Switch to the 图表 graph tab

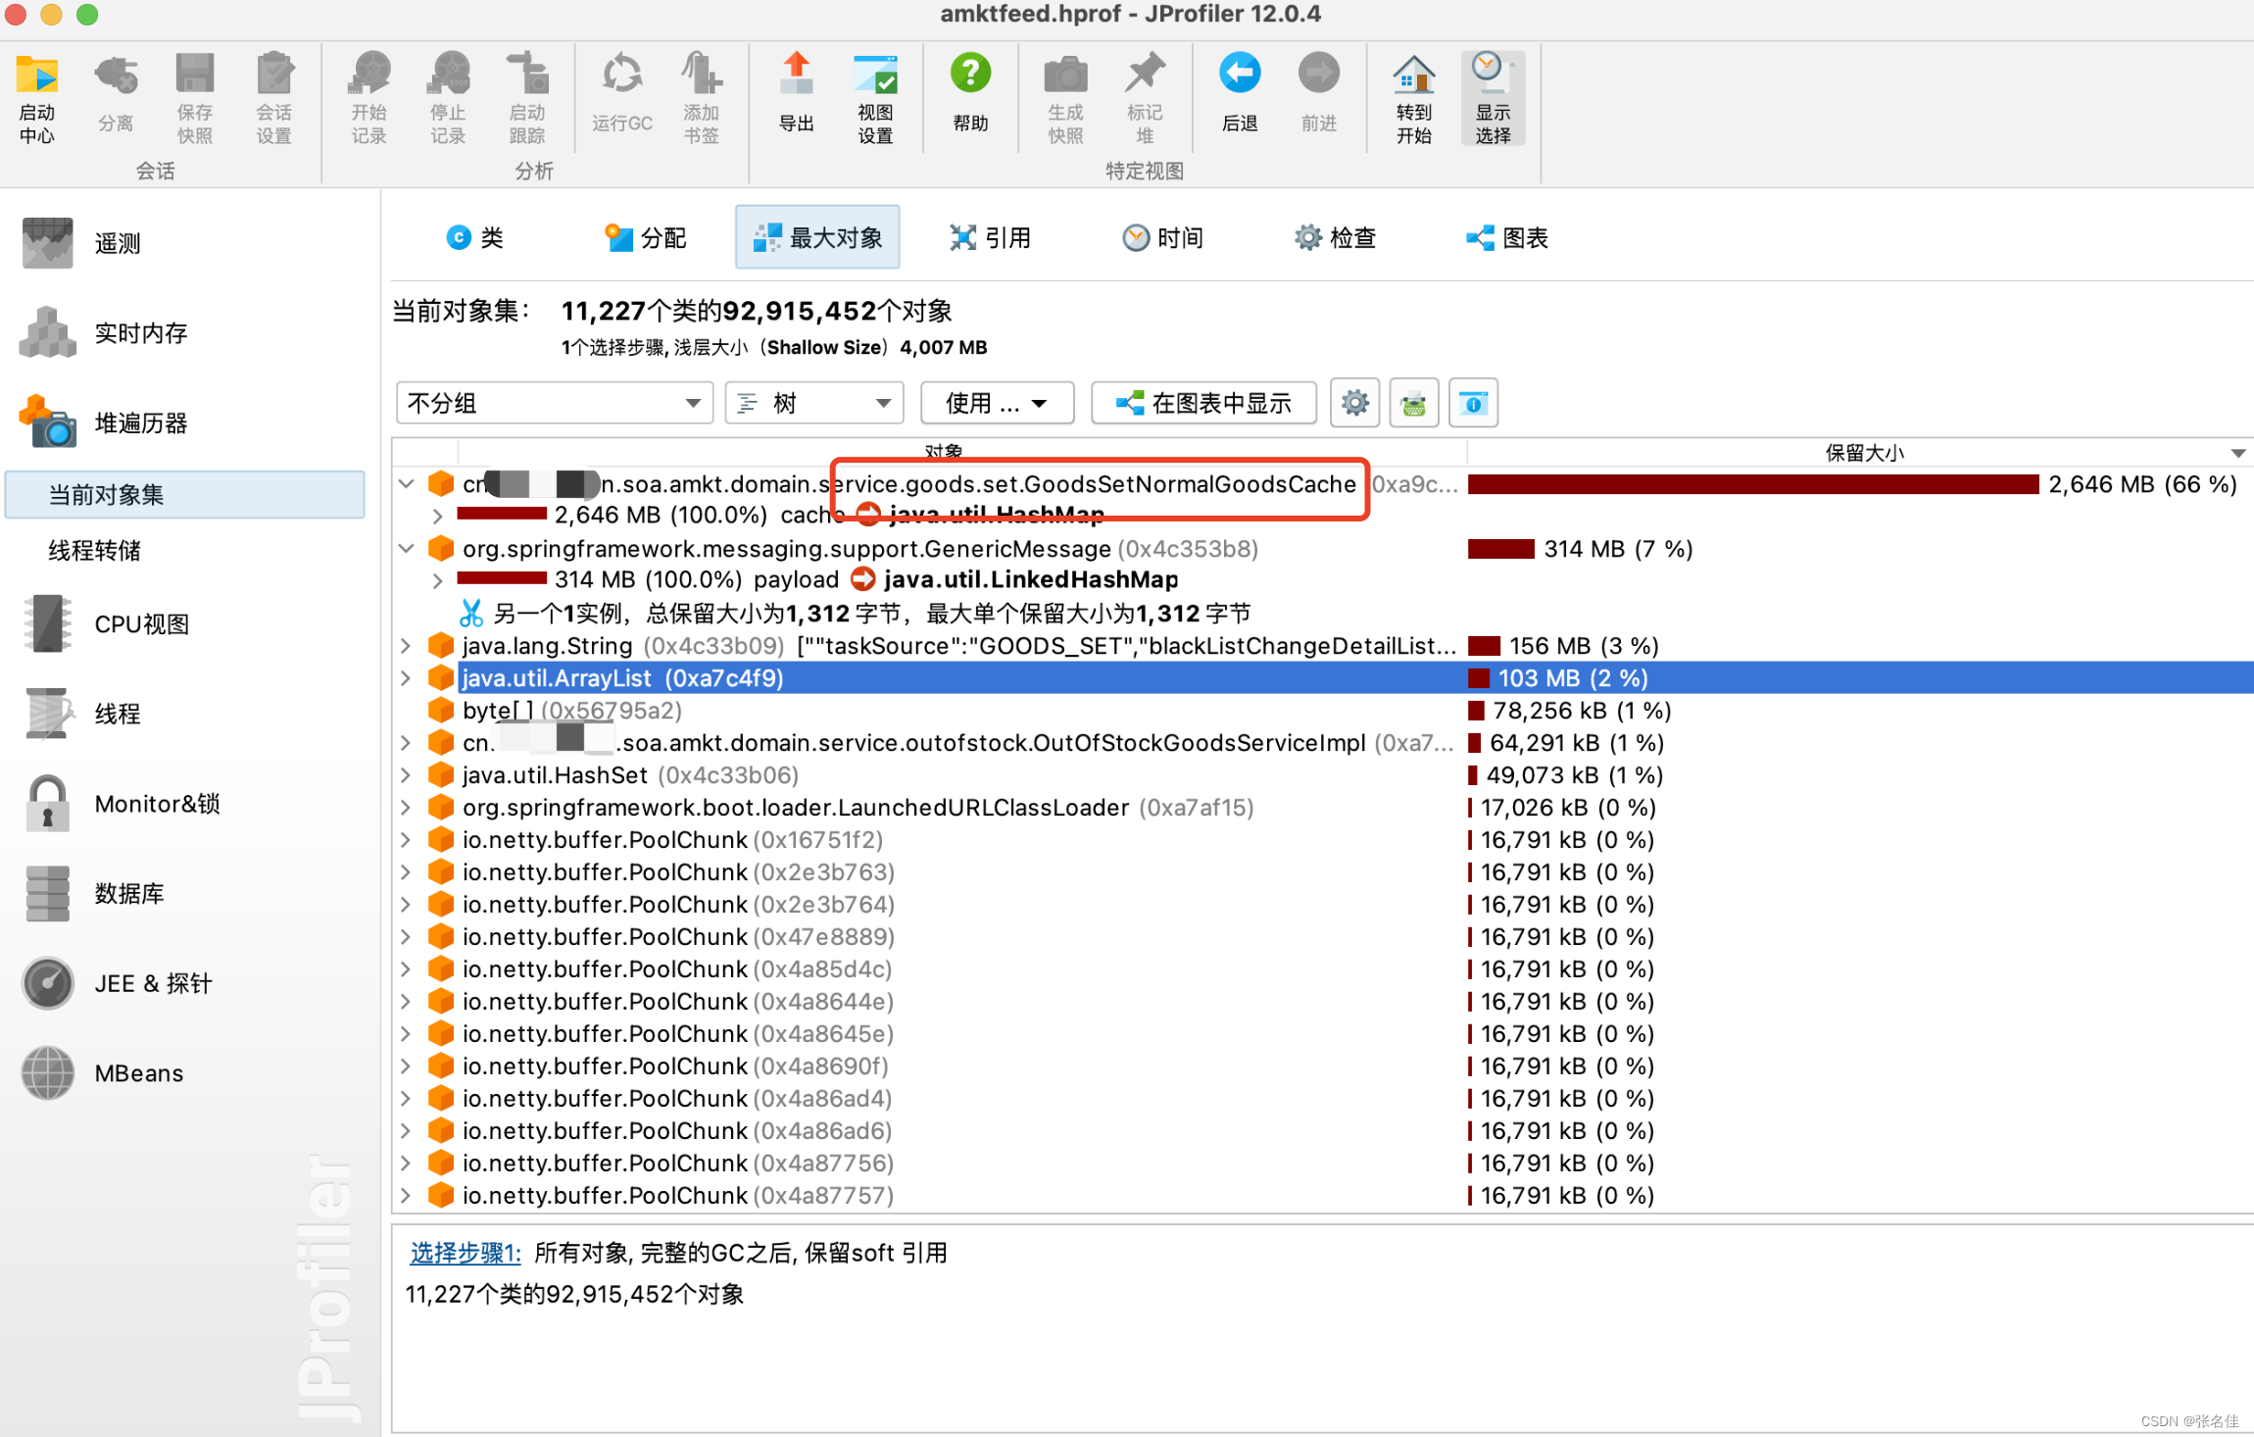pos(1507,237)
